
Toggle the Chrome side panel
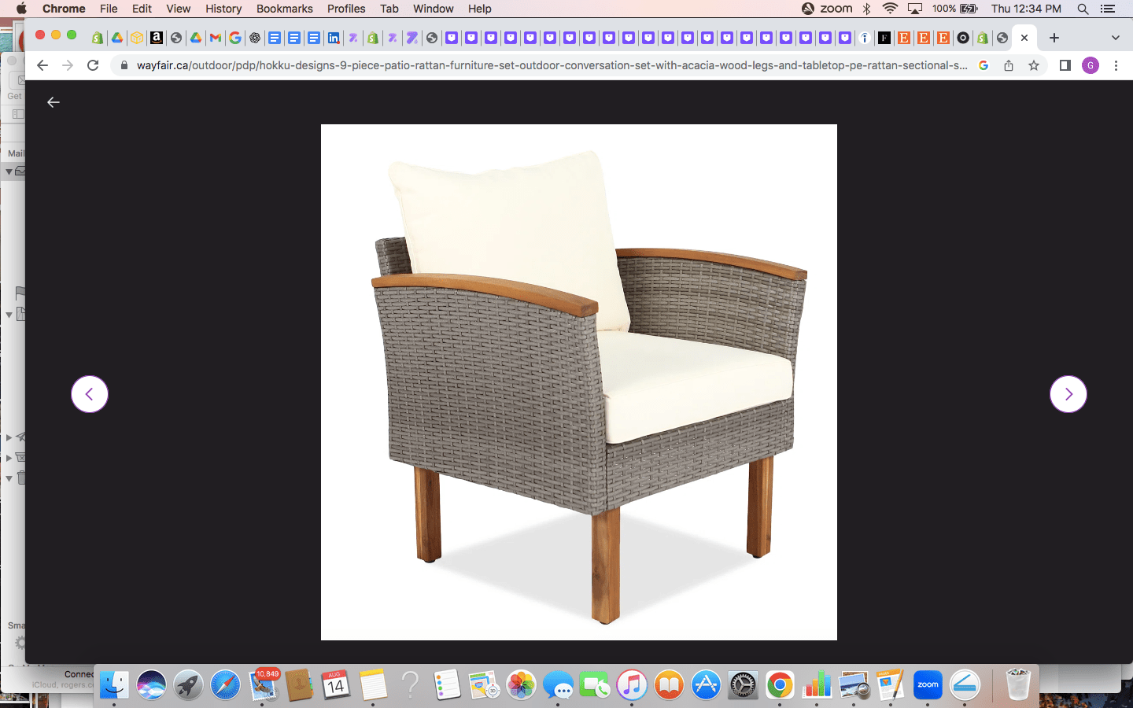coord(1065,65)
